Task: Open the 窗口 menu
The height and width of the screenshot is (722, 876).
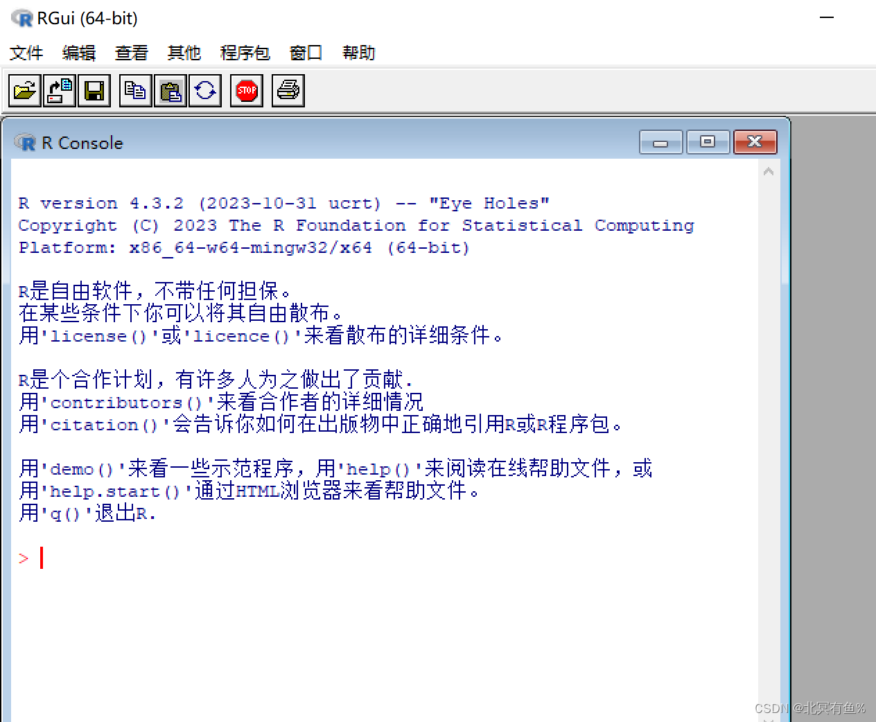Action: point(306,53)
